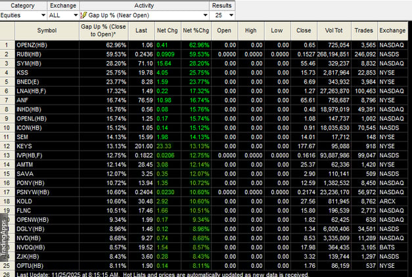Select the RUBI(HB) symbol
The width and height of the screenshot is (412, 277).
click(29, 54)
